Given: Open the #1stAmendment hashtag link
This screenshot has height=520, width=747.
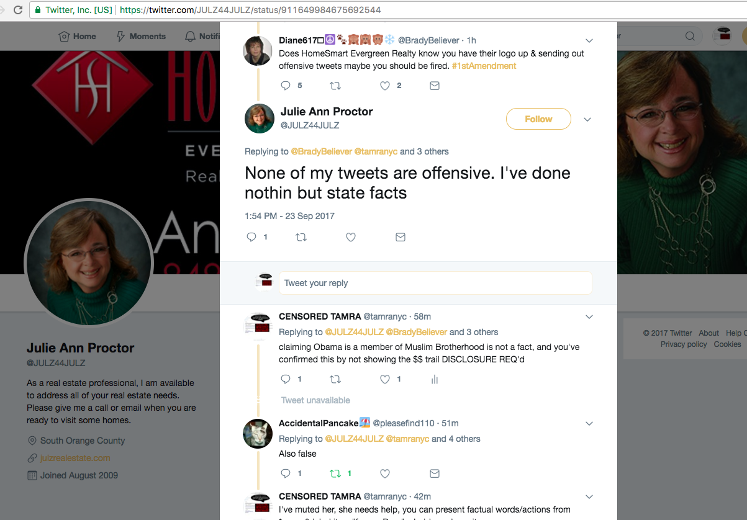Looking at the screenshot, I should coord(484,66).
